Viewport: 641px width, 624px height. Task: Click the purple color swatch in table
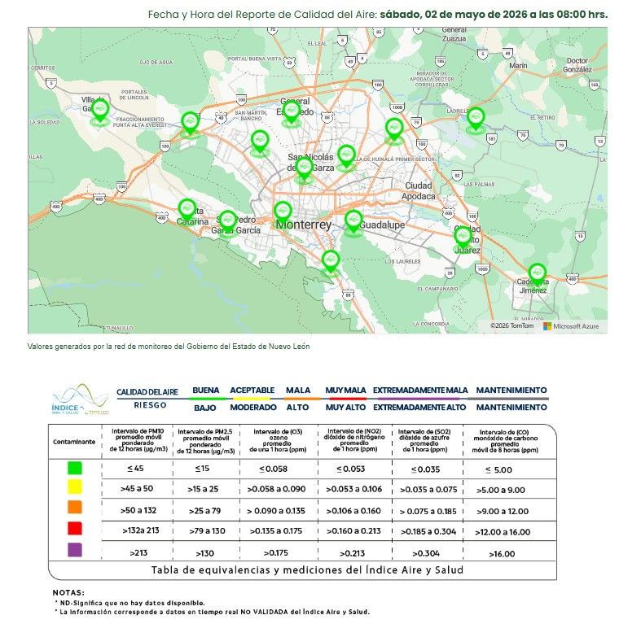pos(75,549)
